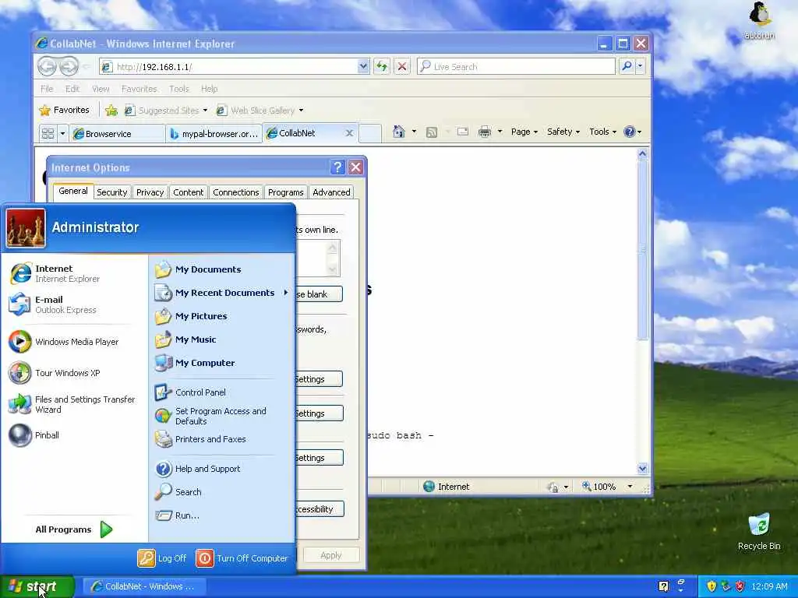
Task: Open the address bar dropdown
Action: (x=363, y=66)
